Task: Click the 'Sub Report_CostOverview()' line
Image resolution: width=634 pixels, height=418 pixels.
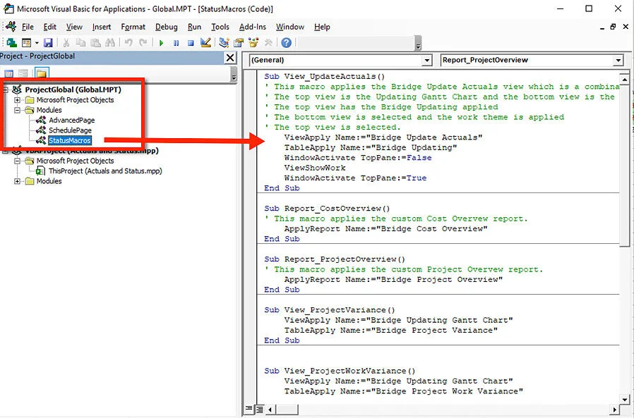Action: 327,209
